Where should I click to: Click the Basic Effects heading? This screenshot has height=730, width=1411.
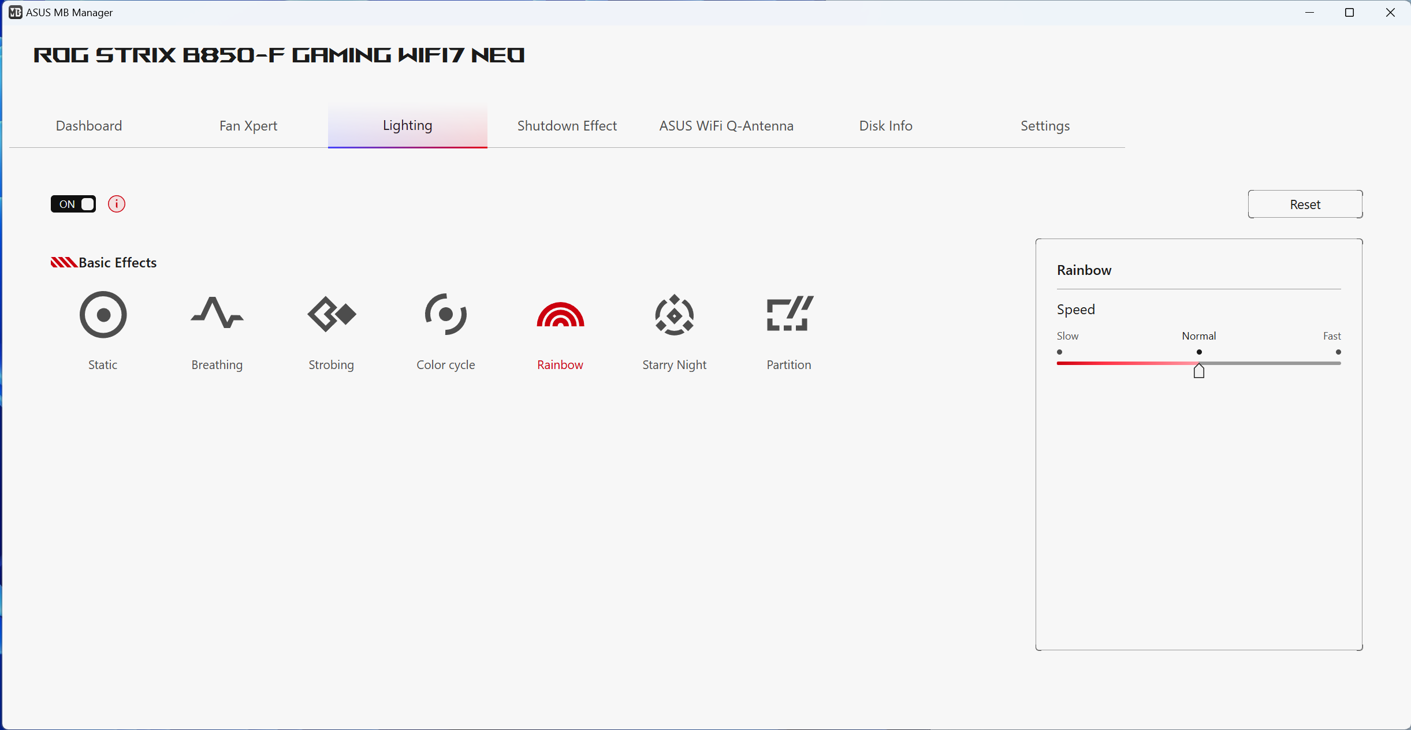click(118, 263)
